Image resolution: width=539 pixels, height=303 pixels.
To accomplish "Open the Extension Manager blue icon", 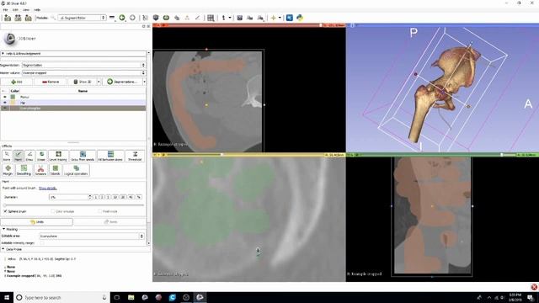I will [290, 18].
